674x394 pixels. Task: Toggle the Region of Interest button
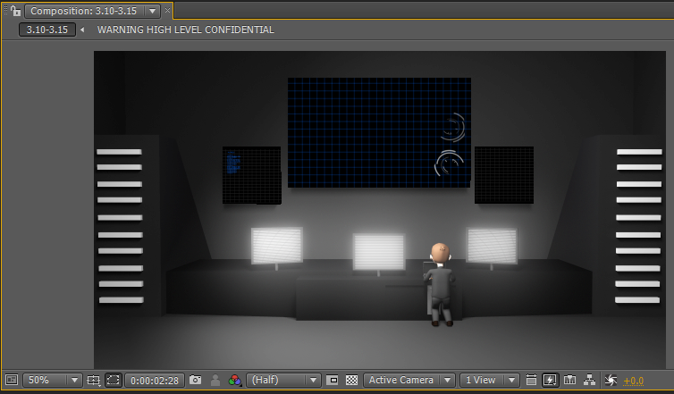tap(333, 380)
